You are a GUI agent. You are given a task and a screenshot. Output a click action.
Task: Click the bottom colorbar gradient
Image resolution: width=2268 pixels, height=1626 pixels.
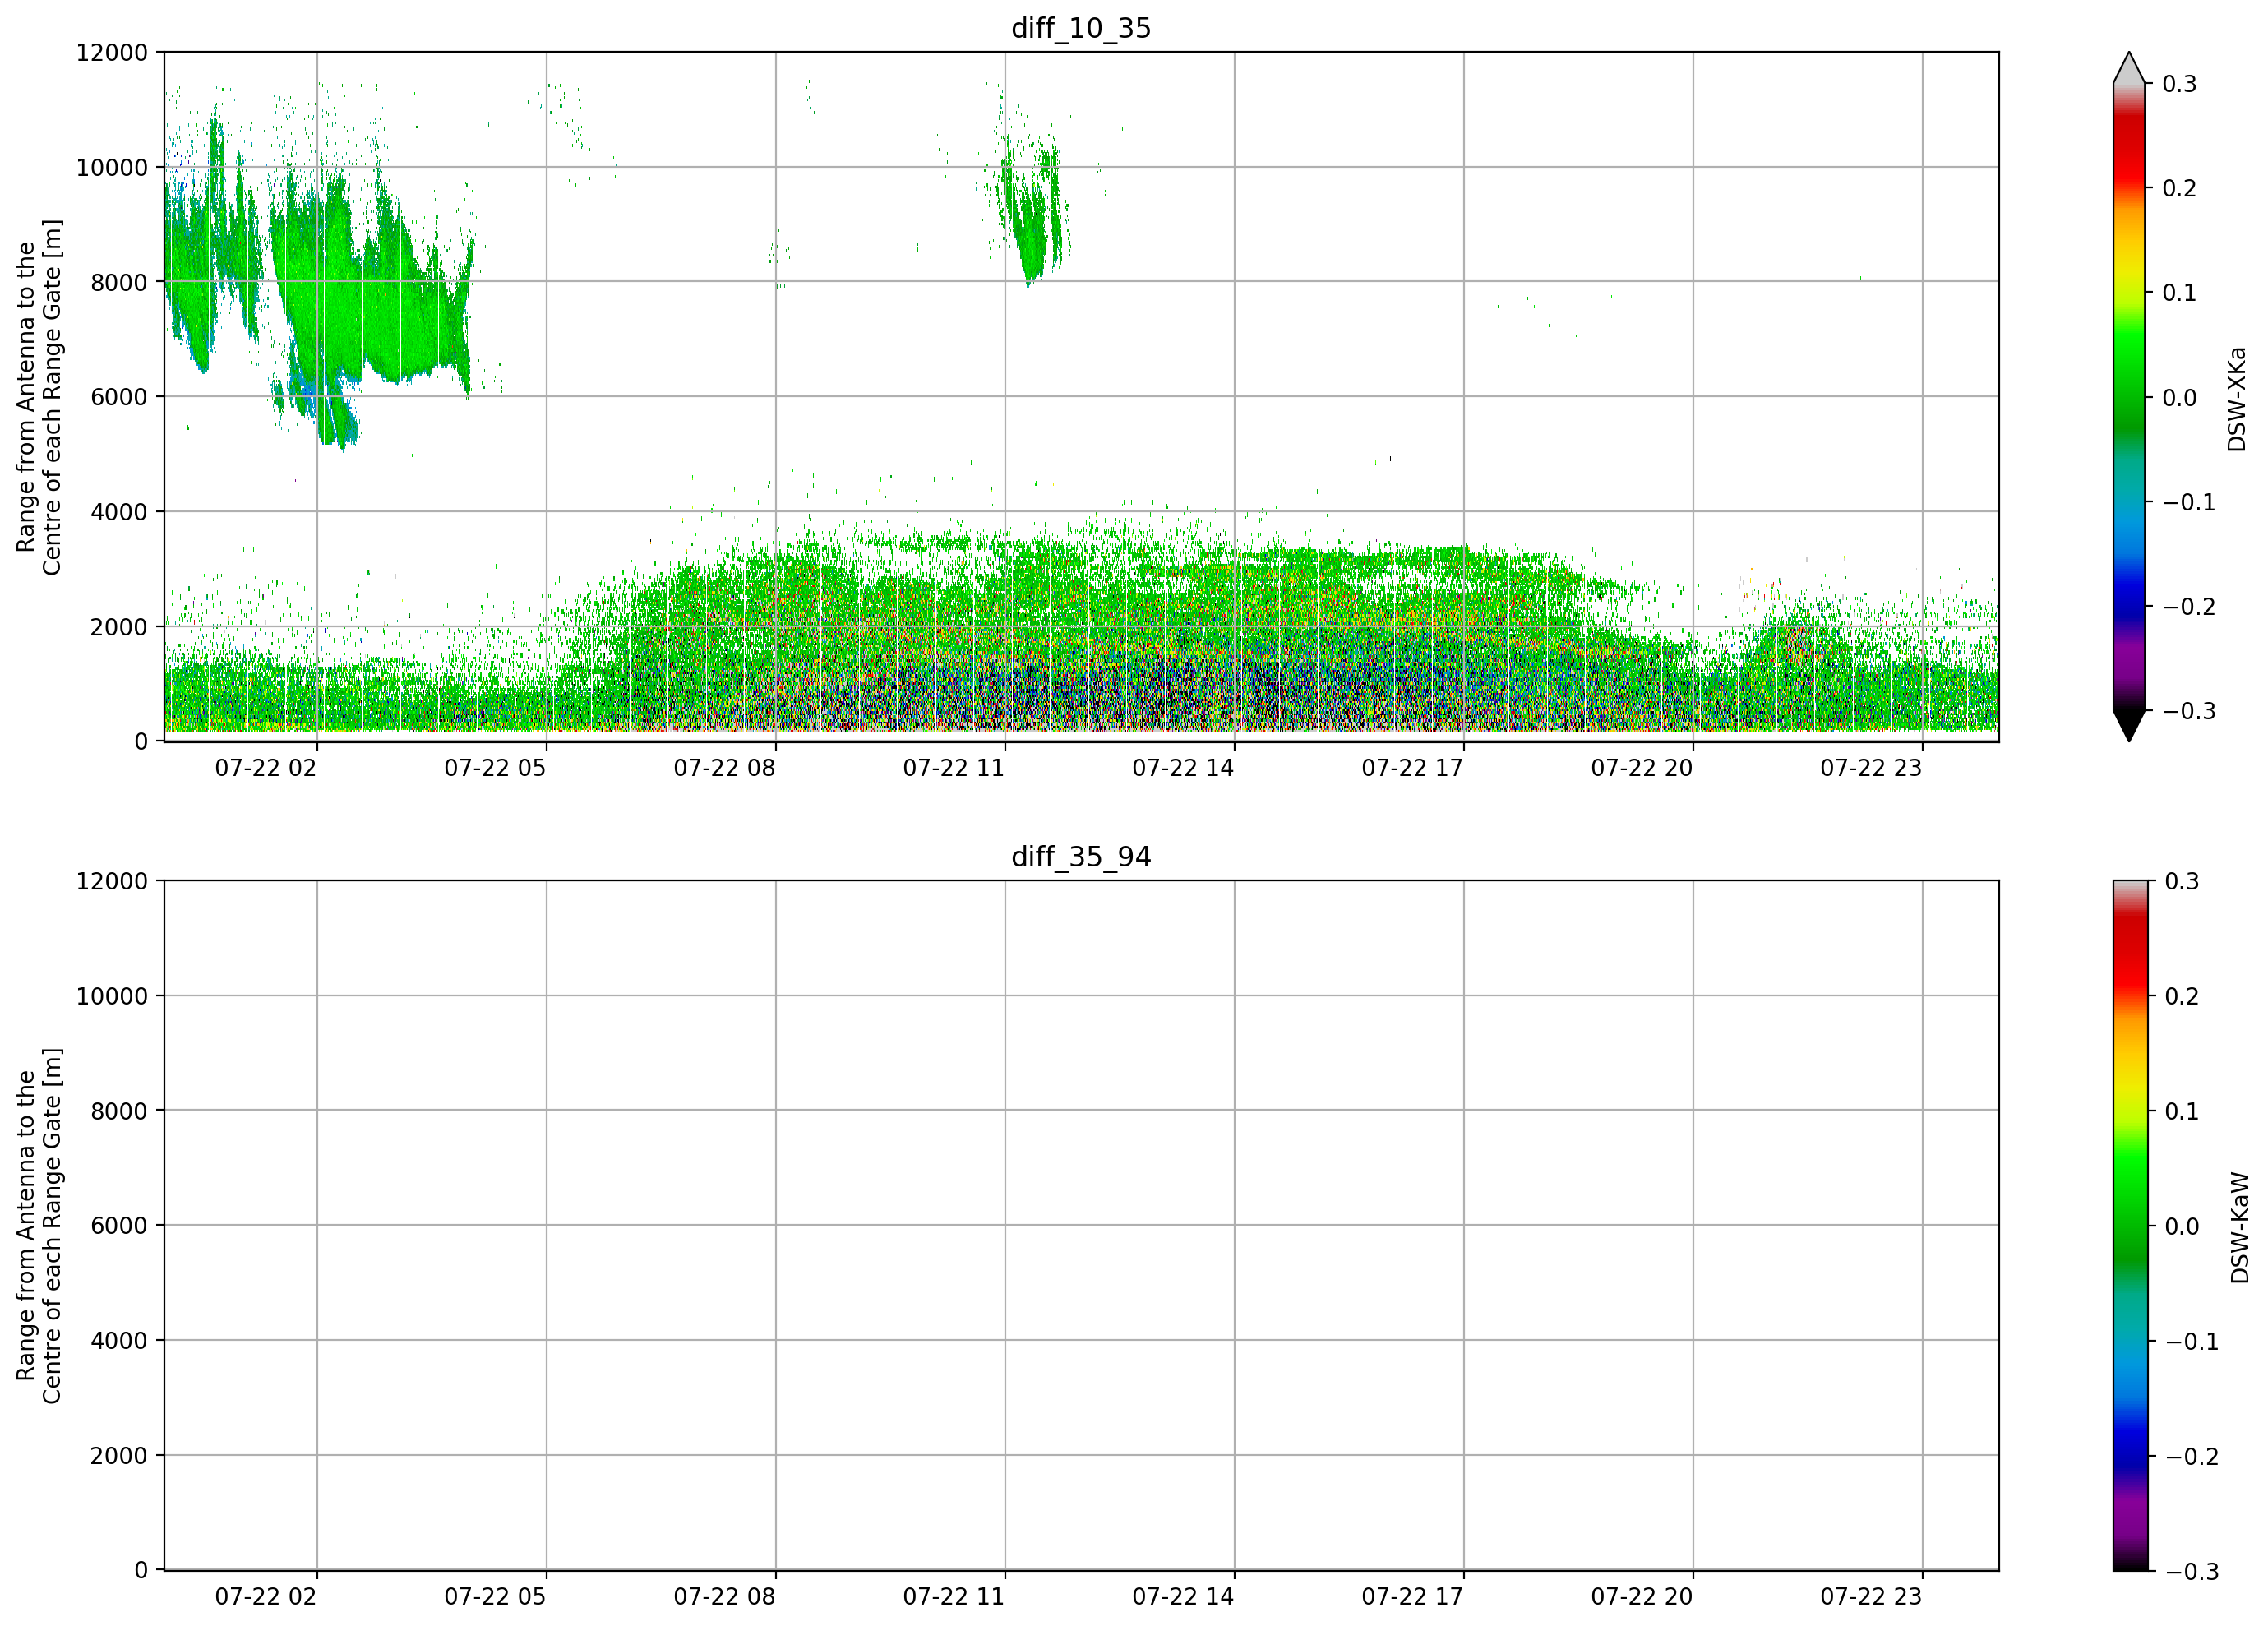[2129, 1225]
